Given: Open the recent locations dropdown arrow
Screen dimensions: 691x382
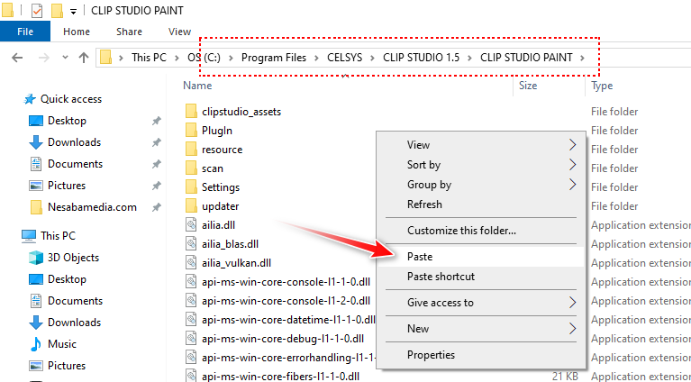Looking at the screenshot, I should [x=62, y=58].
